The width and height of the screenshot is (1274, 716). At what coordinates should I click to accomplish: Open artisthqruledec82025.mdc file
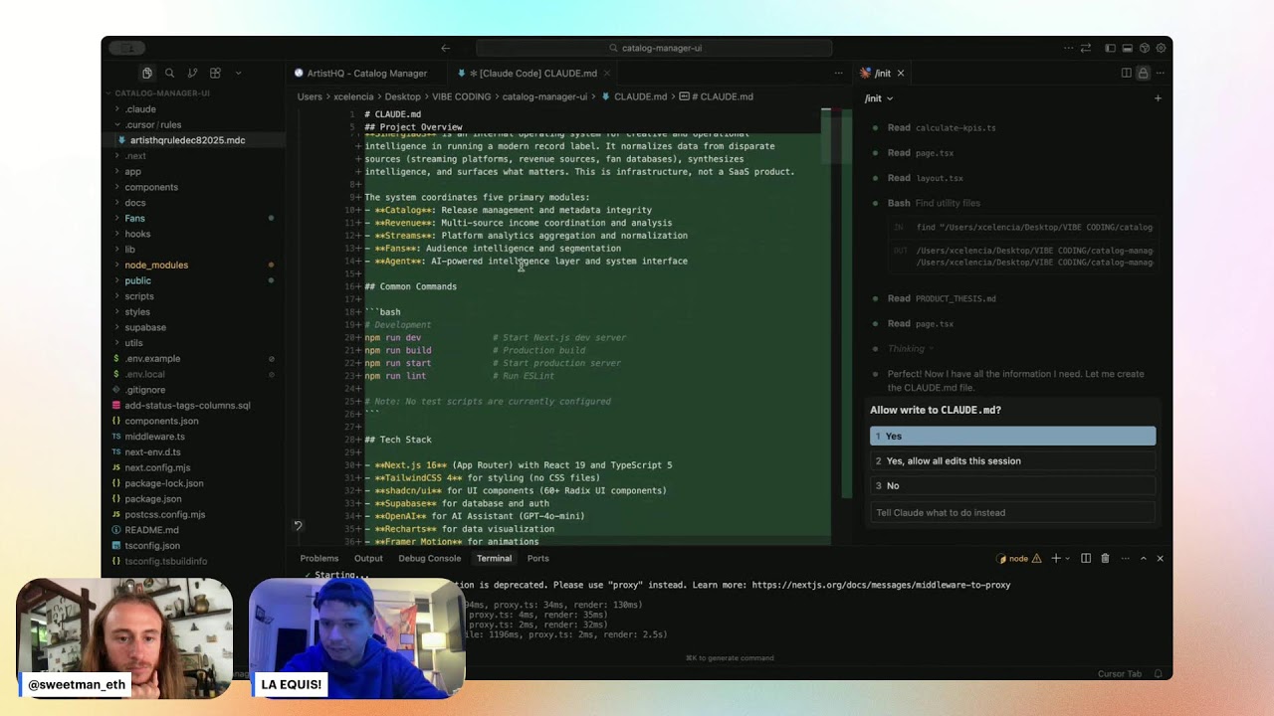(187, 140)
